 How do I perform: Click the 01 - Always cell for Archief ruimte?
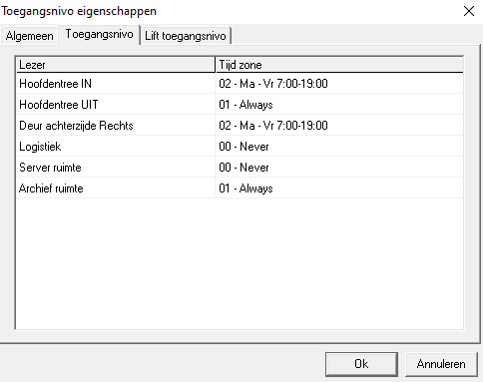click(x=339, y=189)
